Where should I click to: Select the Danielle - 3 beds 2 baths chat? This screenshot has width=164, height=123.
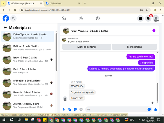[x=28, y=94]
